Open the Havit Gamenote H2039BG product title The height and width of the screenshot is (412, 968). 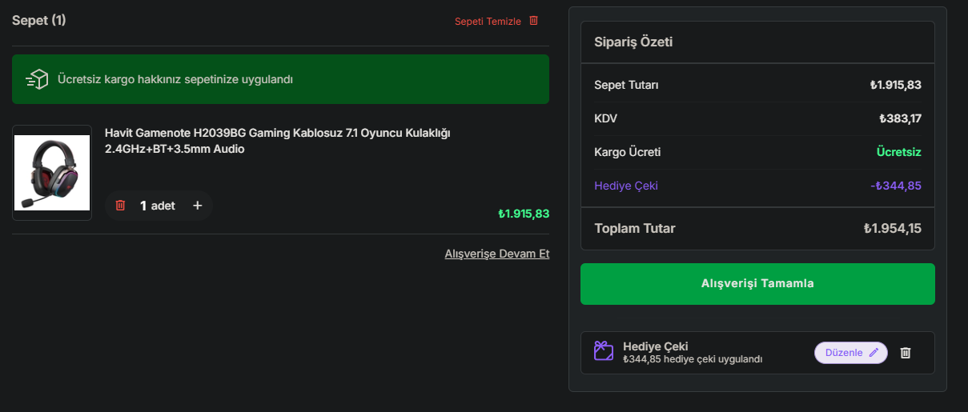(x=278, y=141)
